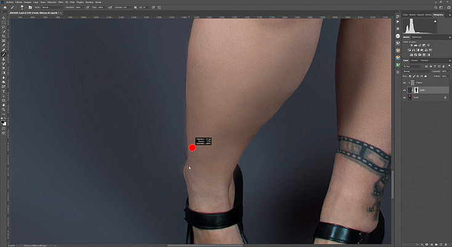The height and width of the screenshot is (247, 452).
Task: Switch to the Bibliotecas tab
Action: coord(416,37)
